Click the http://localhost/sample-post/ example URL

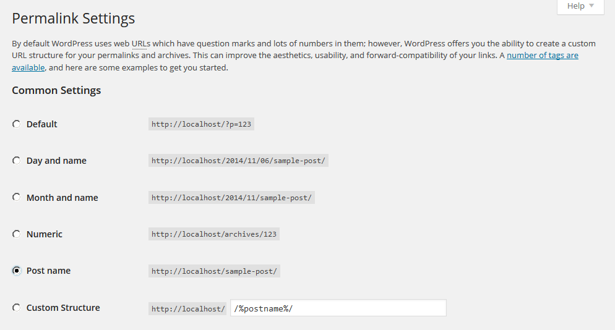(214, 271)
